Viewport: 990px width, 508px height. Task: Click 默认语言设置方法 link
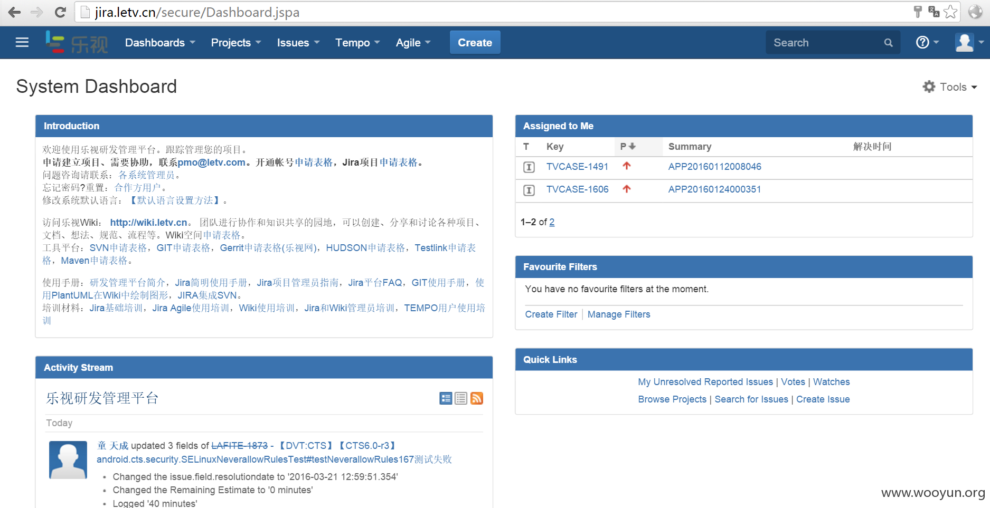175,200
